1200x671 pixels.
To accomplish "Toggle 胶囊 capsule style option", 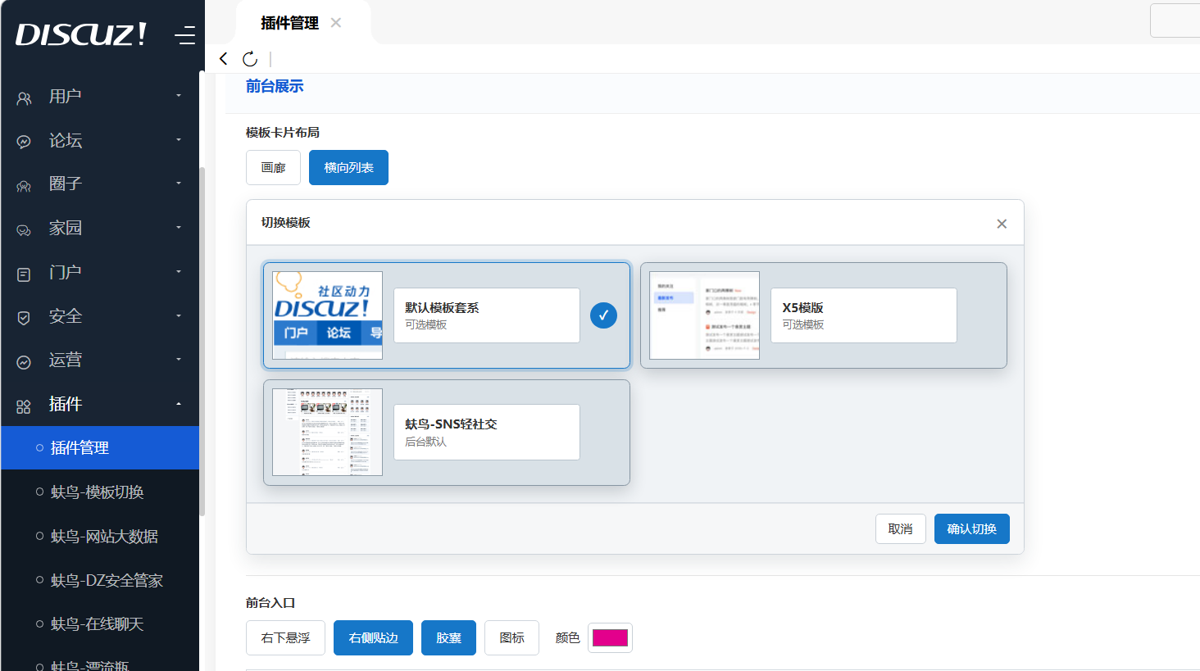I will (x=448, y=638).
